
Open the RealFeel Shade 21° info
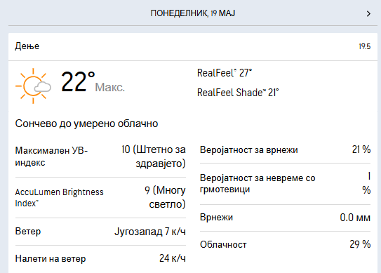pos(238,93)
